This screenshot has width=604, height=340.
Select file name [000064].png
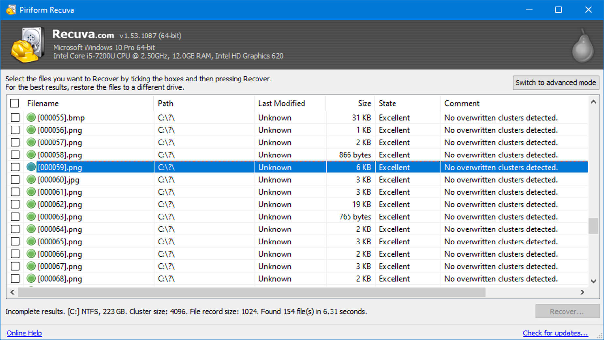pos(60,229)
